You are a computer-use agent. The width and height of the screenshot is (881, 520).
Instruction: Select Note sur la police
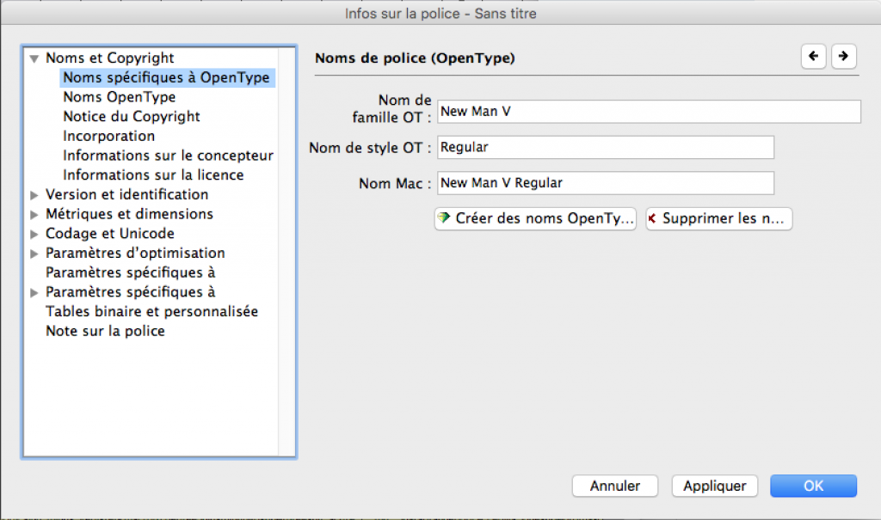tap(105, 331)
